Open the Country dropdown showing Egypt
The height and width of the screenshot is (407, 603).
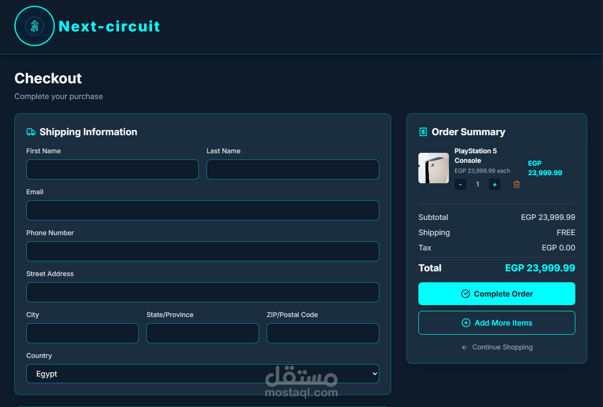(203, 374)
